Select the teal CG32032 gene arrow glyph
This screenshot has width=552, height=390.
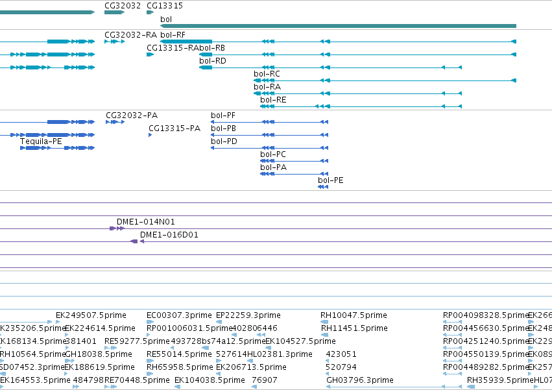coord(114,12)
